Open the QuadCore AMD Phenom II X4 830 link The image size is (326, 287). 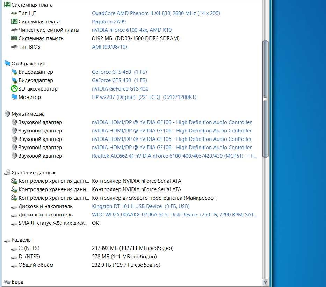click(x=156, y=13)
